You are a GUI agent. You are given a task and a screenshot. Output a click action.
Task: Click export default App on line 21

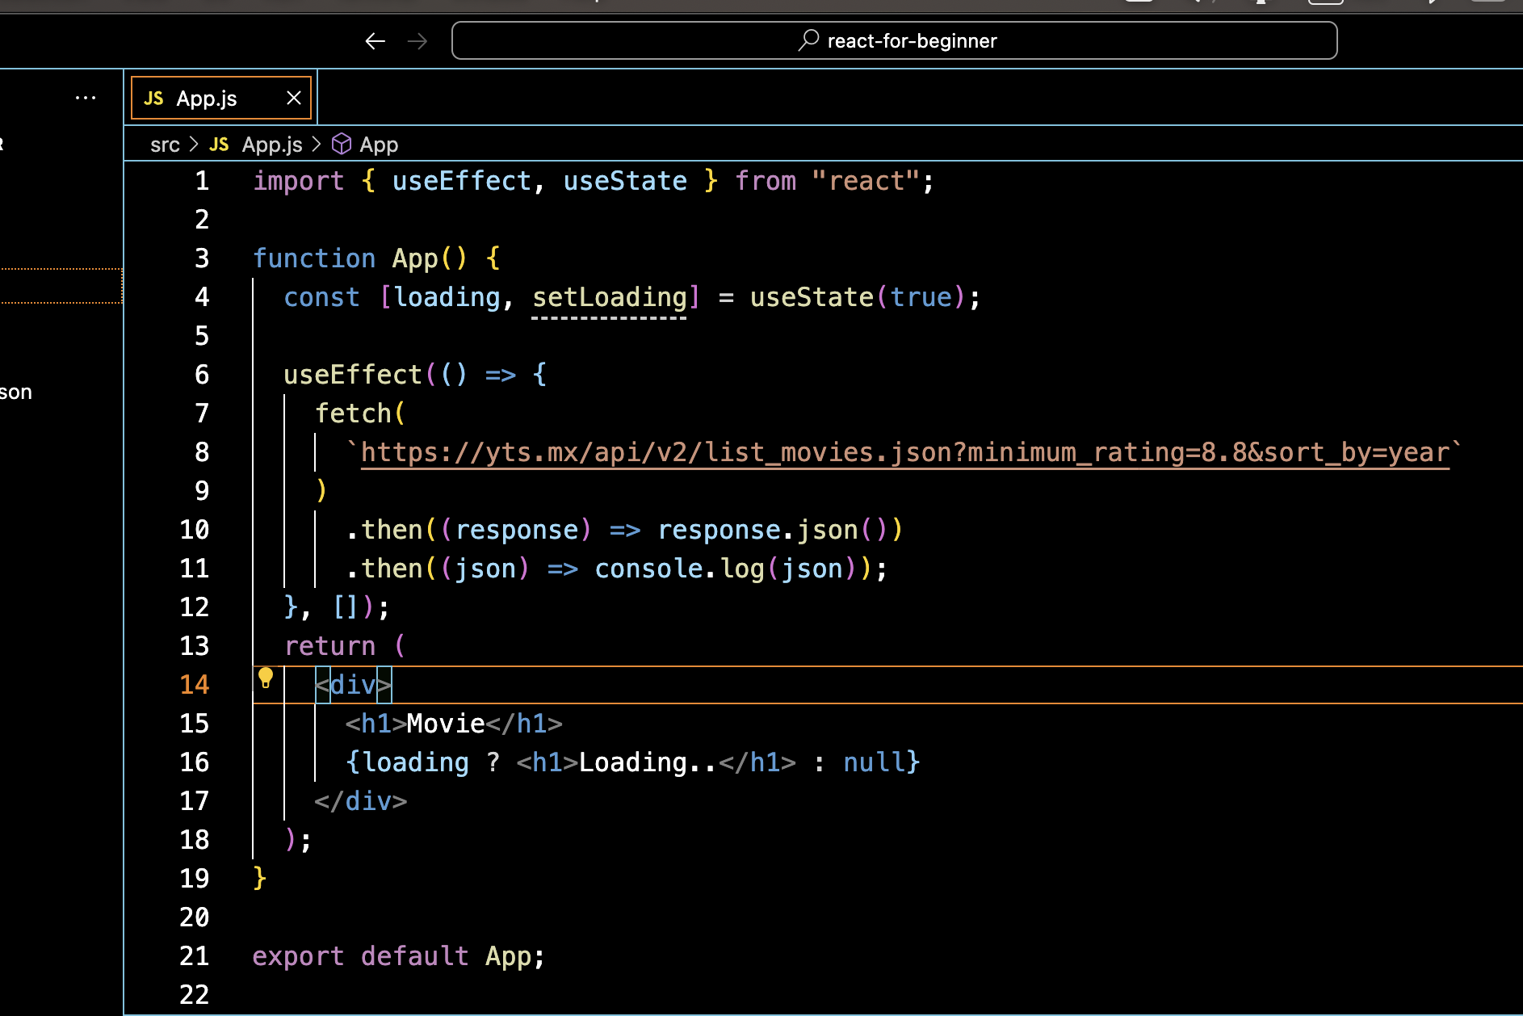click(x=399, y=956)
